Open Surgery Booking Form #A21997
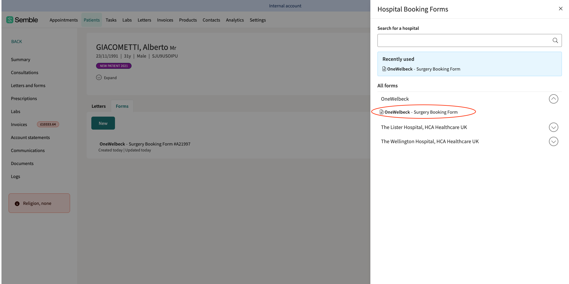 tap(145, 144)
